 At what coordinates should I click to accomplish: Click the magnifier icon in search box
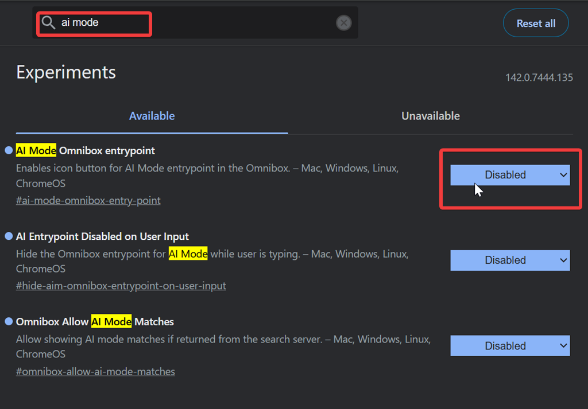click(x=48, y=23)
